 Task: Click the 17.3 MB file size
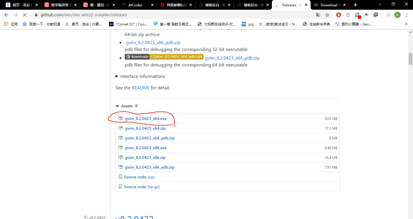click(331, 128)
